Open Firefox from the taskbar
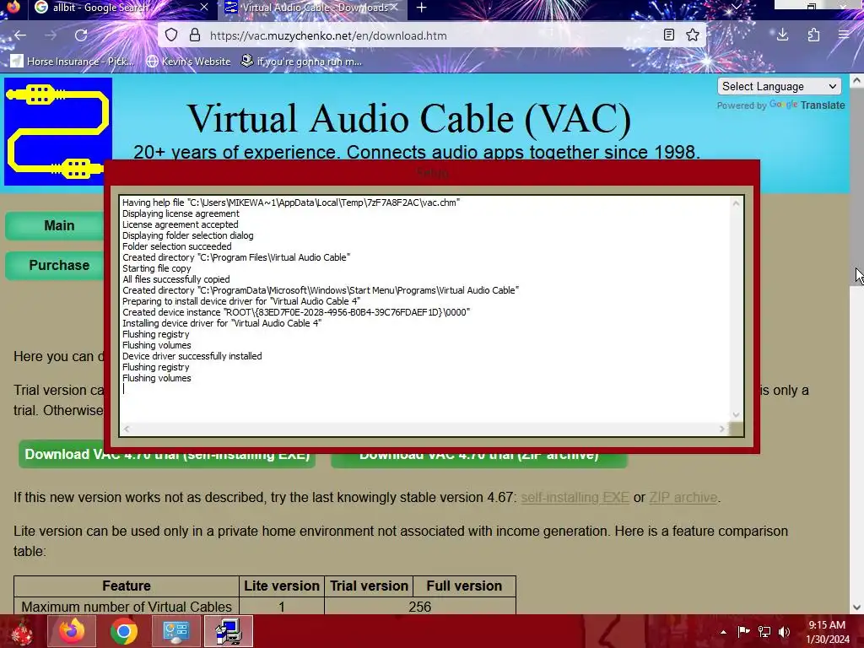 (x=72, y=631)
